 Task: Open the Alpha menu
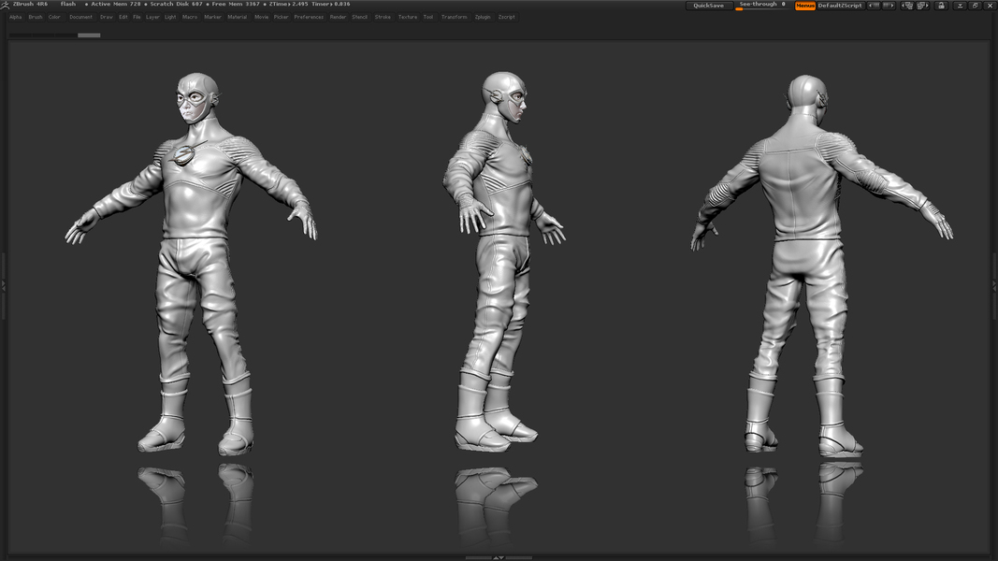(16, 17)
